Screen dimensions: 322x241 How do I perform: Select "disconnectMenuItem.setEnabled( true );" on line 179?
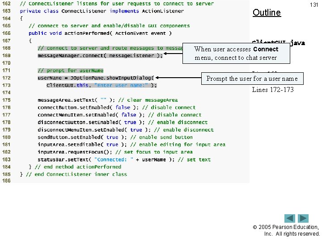[94, 130]
